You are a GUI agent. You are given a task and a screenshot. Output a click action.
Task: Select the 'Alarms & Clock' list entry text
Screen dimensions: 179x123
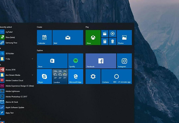tap(12, 102)
